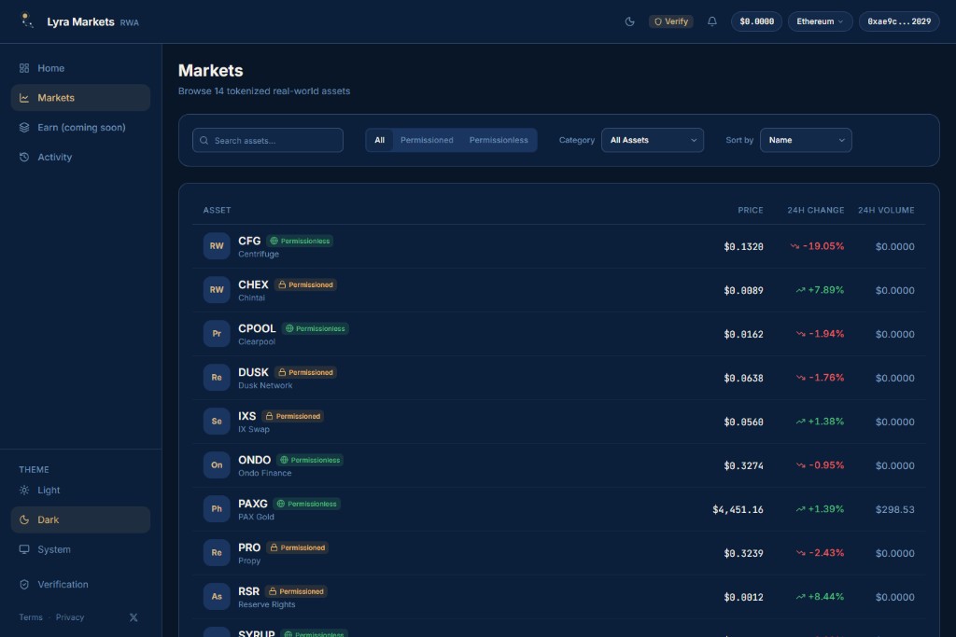The height and width of the screenshot is (637, 956).
Task: Click the Permissioned badge on CHEX
Action: click(x=305, y=285)
